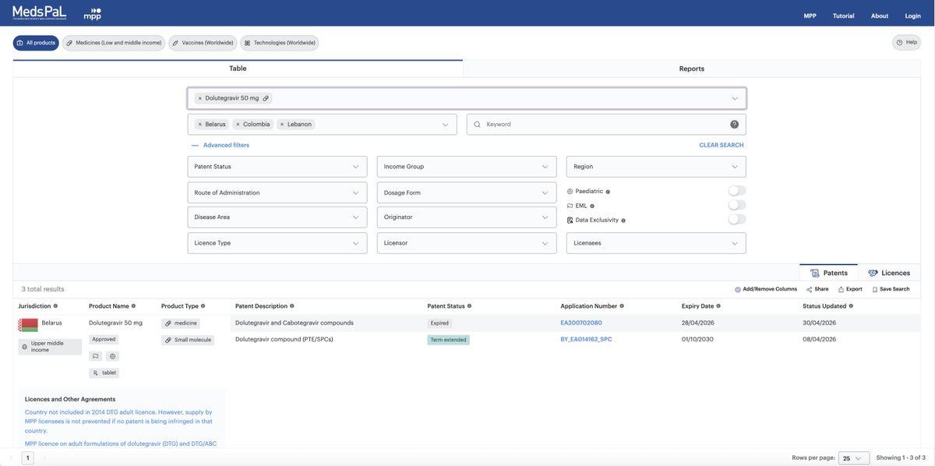Open patent application BY_EA014162_SPC
Viewport: 935px width, 466px height.
(x=586, y=339)
